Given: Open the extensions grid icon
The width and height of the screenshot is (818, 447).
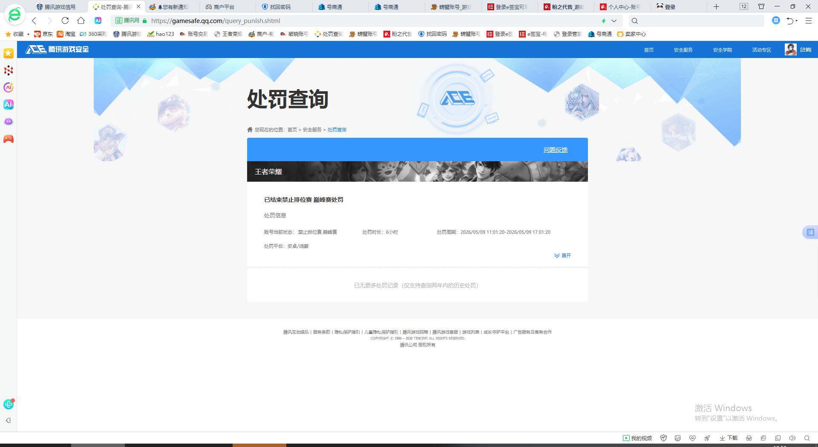Looking at the screenshot, I should point(776,20).
